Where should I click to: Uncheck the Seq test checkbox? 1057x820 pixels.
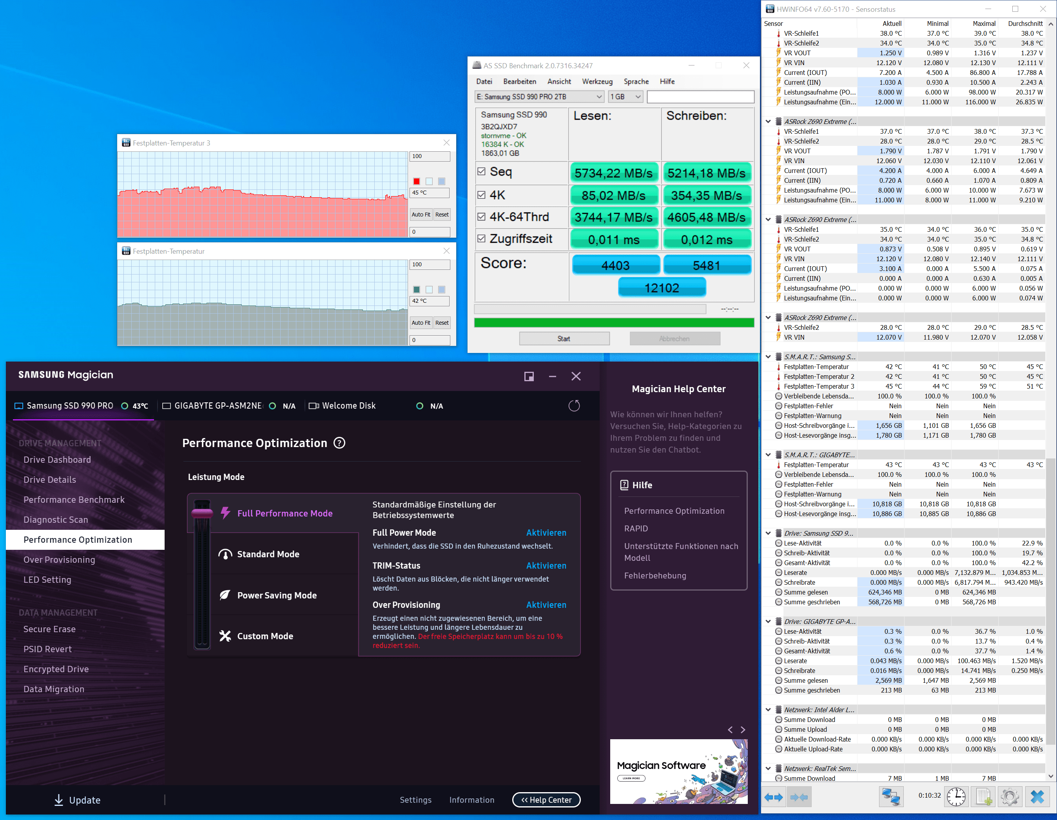tap(482, 171)
